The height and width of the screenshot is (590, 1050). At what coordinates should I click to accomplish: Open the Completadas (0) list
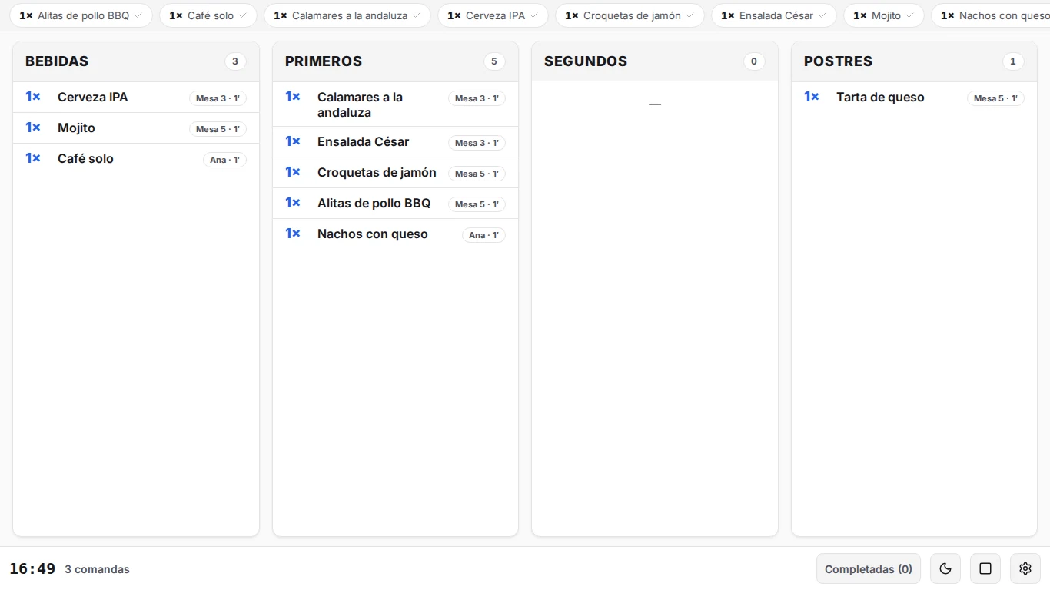(x=869, y=569)
